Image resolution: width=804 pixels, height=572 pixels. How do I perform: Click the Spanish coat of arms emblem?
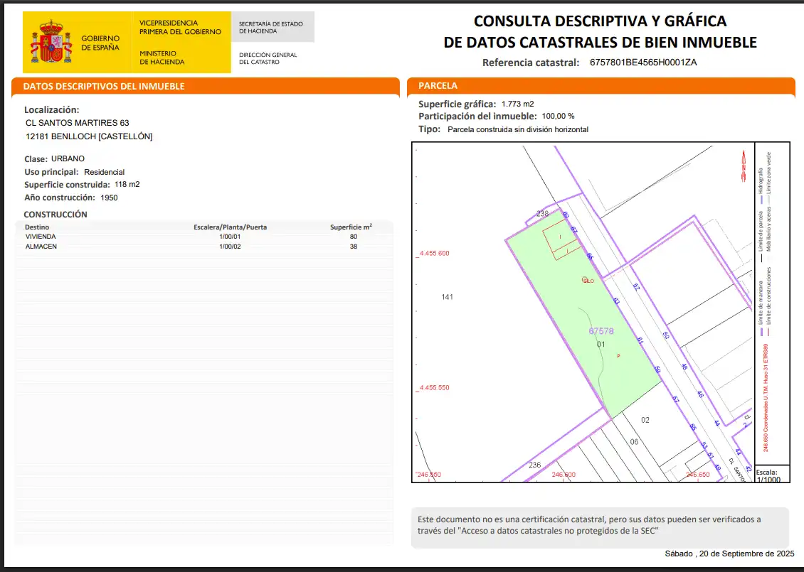click(51, 41)
